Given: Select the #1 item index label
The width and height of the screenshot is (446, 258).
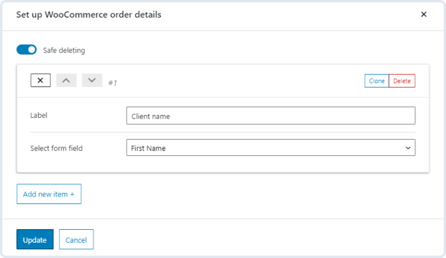Looking at the screenshot, I should click(113, 83).
